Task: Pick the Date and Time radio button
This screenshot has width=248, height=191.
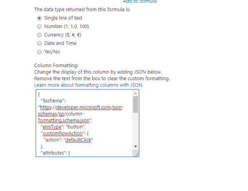Action: [x=39, y=43]
